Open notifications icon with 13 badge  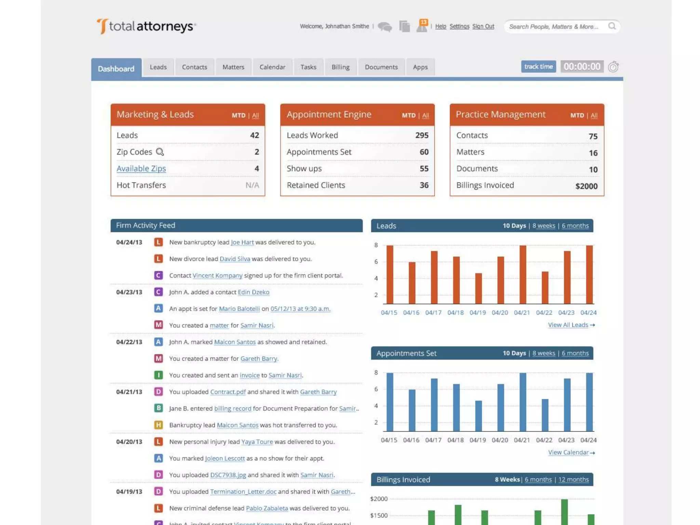click(x=422, y=26)
